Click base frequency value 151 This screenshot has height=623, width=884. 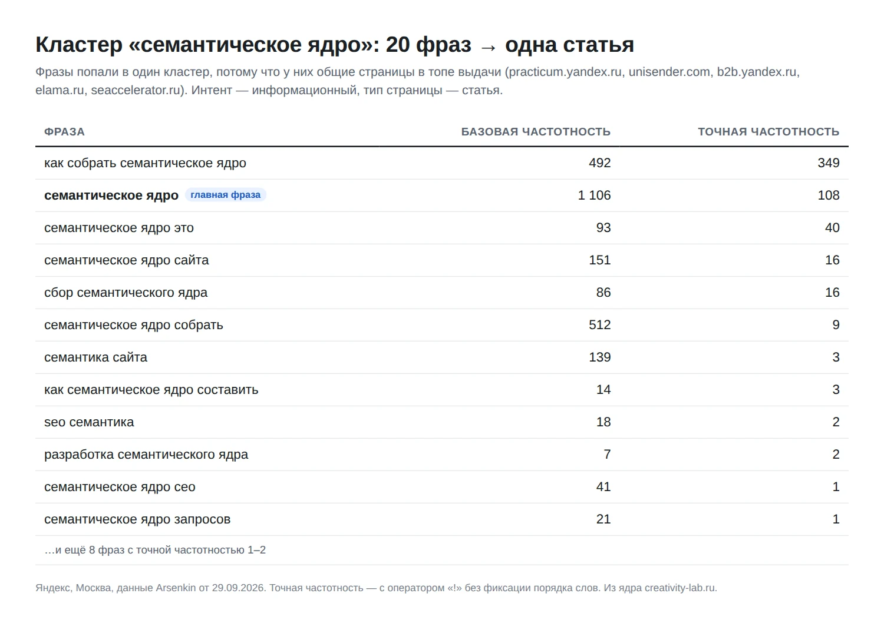point(600,260)
